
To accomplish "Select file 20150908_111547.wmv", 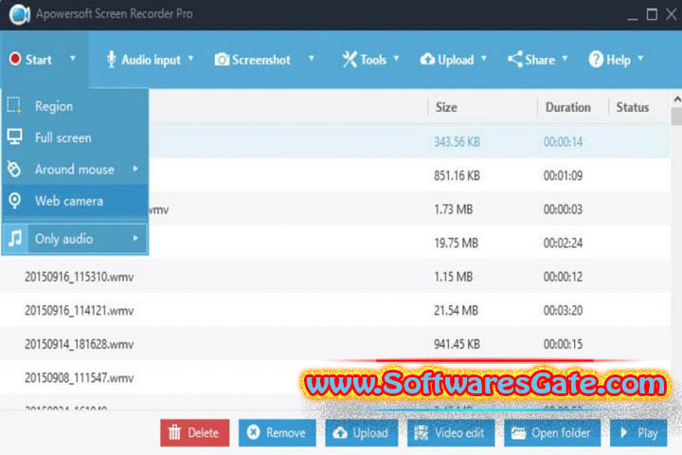I will click(80, 378).
